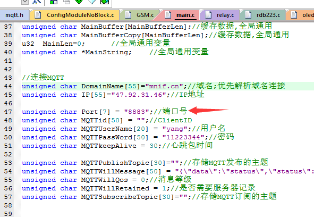
Task: Click the "mnif.cn" domain name string
Action: [x=164, y=86]
